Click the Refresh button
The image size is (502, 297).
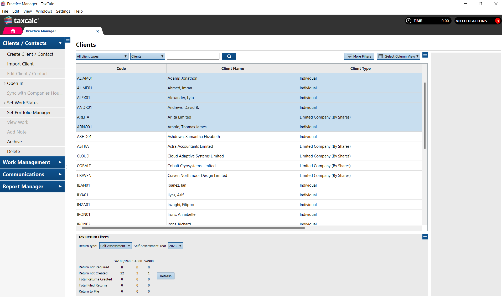(x=165, y=276)
